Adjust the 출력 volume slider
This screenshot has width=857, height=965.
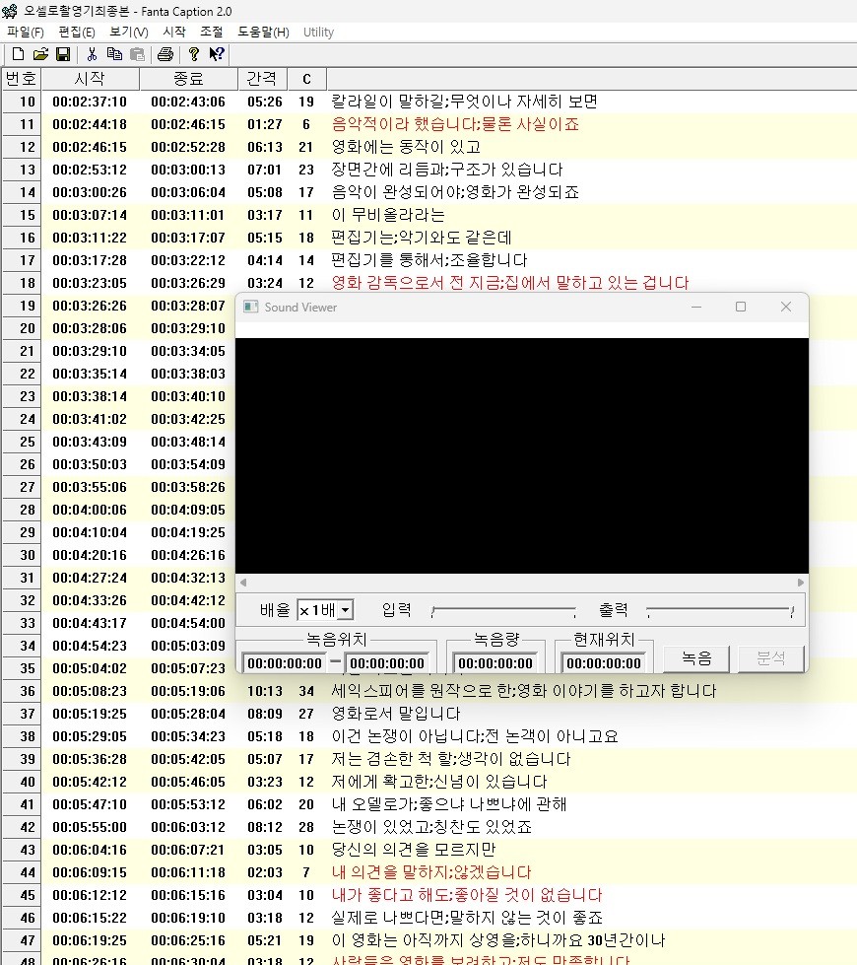[719, 612]
